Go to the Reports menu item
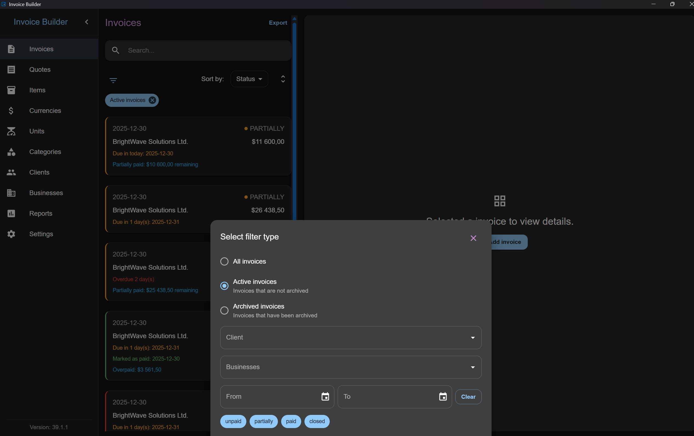This screenshot has width=694, height=436. point(49,213)
